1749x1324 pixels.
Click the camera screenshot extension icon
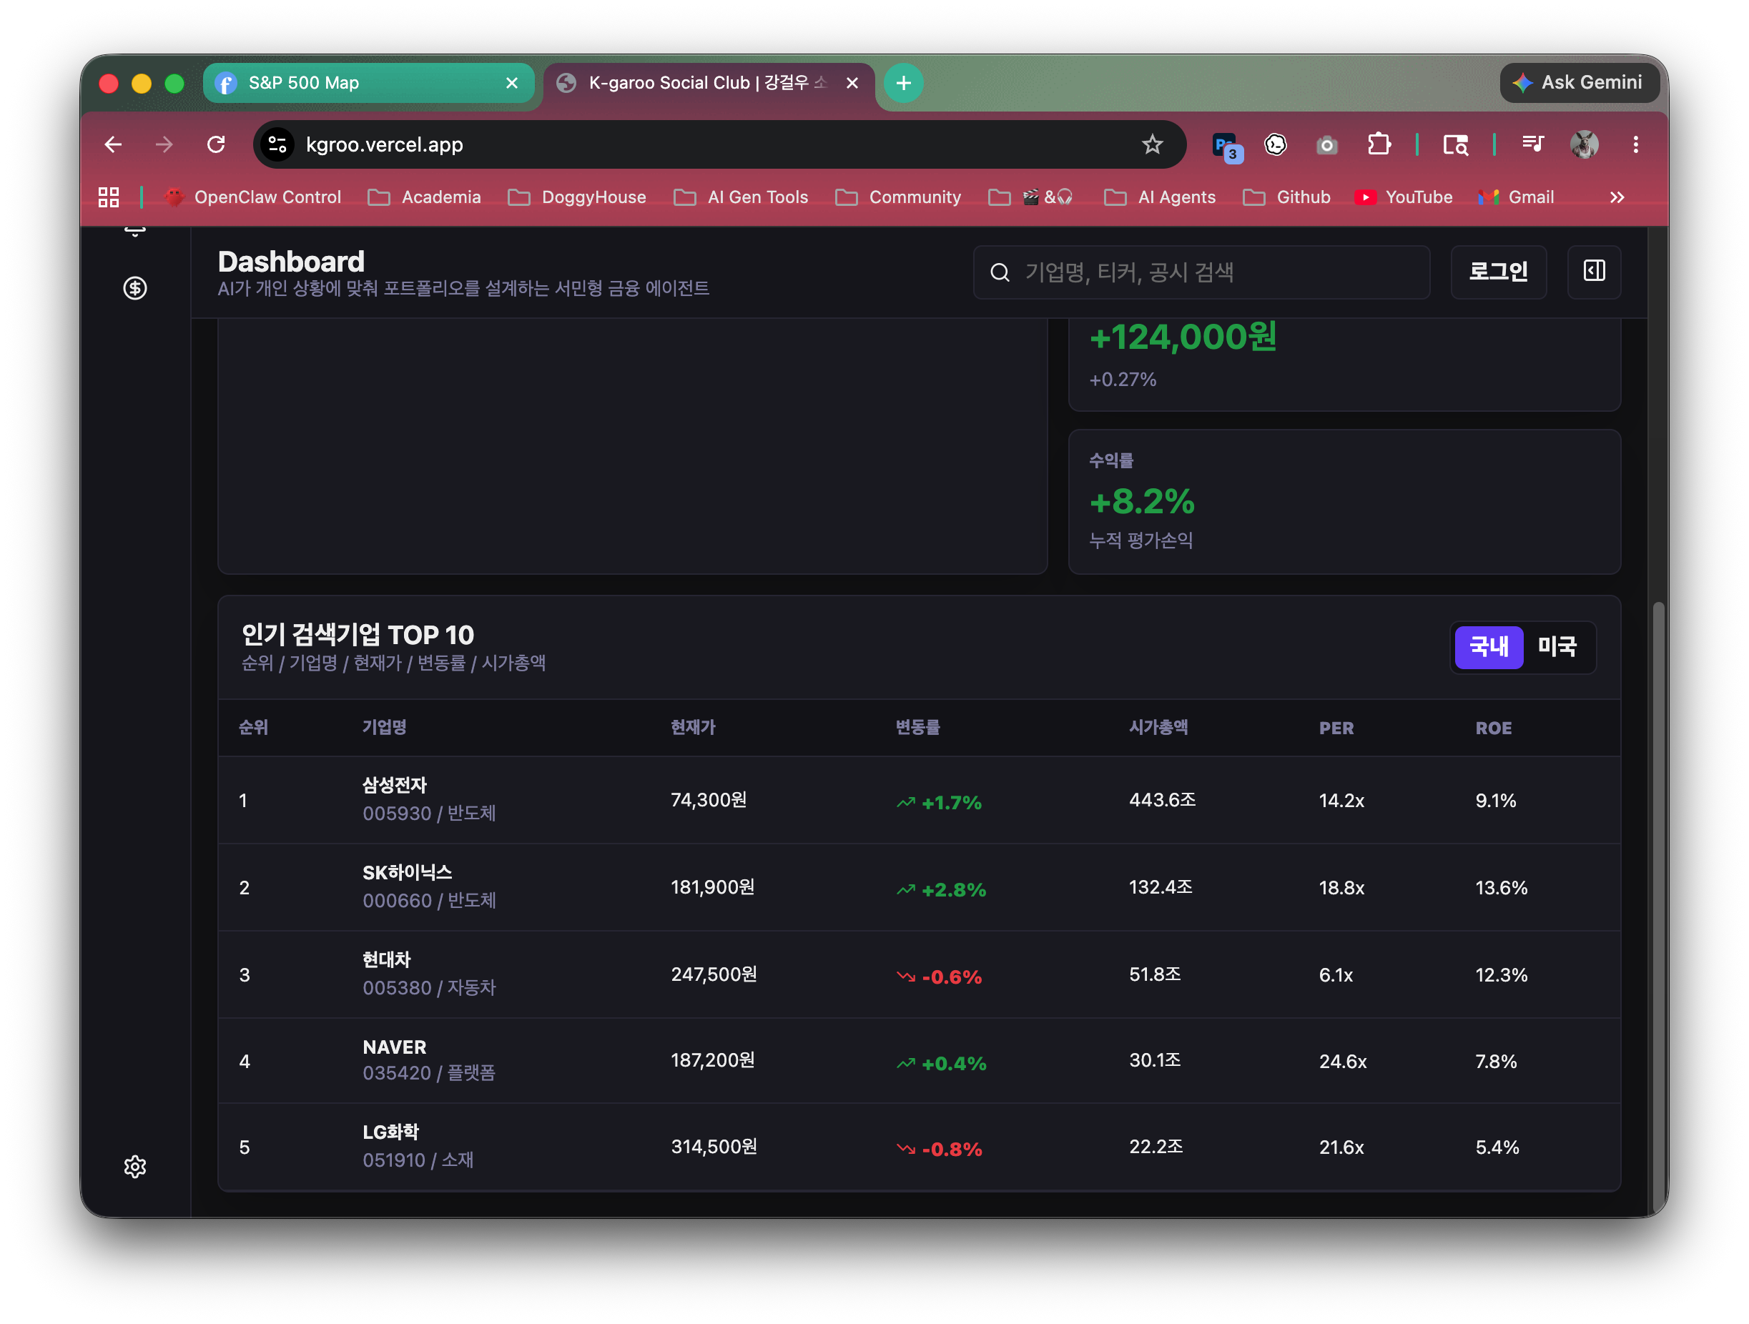[1327, 145]
